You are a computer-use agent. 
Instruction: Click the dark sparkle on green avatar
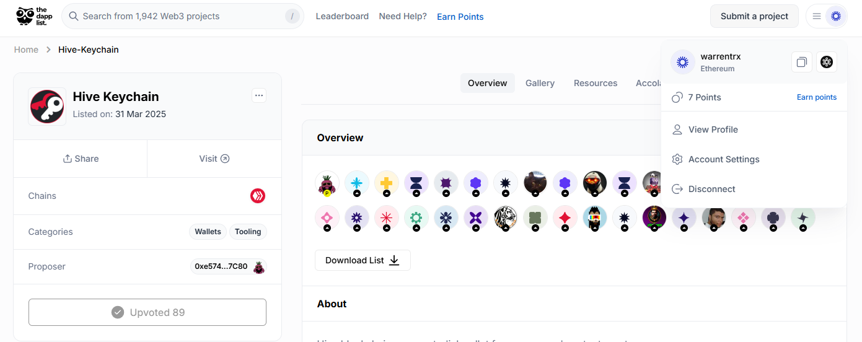803,217
